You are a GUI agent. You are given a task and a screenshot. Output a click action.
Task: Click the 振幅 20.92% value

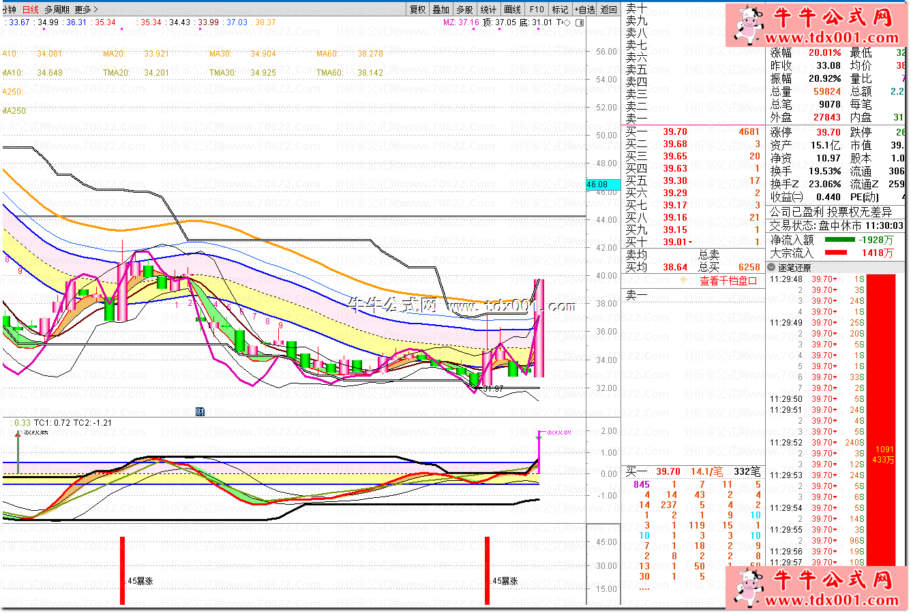tap(825, 79)
